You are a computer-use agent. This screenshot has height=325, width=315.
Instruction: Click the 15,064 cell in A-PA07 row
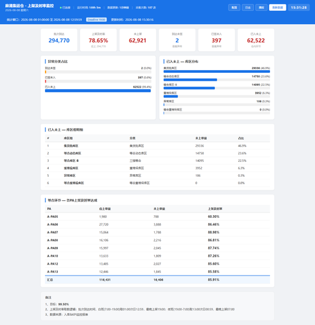coord(103,232)
